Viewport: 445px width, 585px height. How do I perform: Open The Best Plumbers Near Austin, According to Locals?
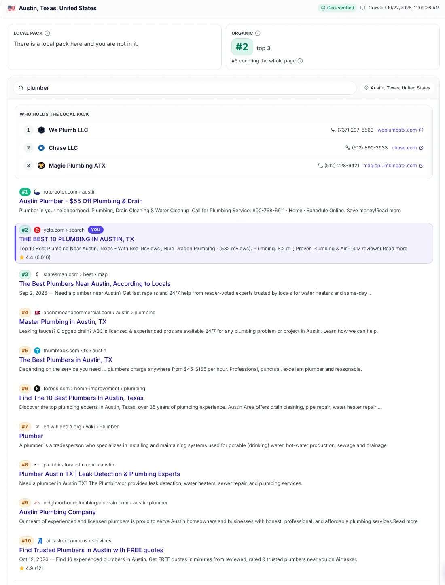(95, 284)
